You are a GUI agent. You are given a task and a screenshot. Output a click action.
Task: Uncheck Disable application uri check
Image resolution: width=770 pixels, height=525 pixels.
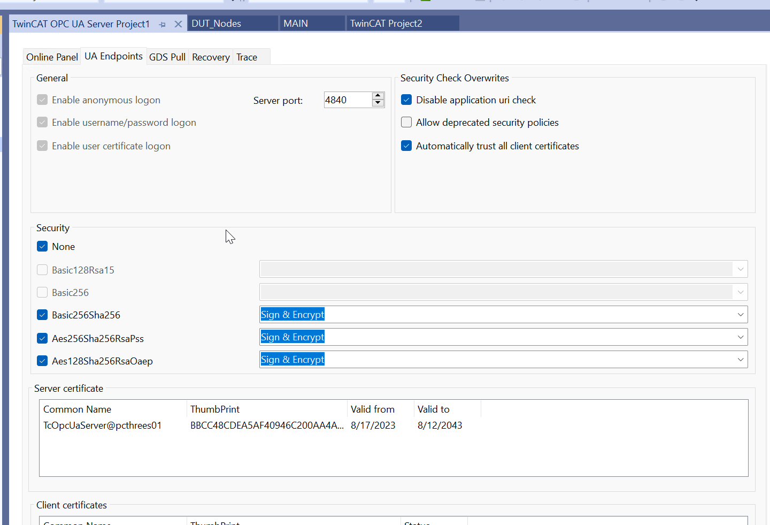click(x=406, y=100)
